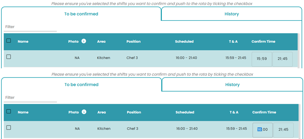Edit the upper 21:45 confirm end time field
This screenshot has width=304, height=139.
282,59
